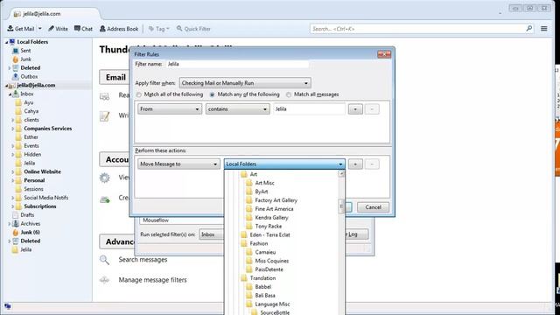Screen dimensions: 560x315
Task: Open the Ayu folder
Action: (28, 102)
